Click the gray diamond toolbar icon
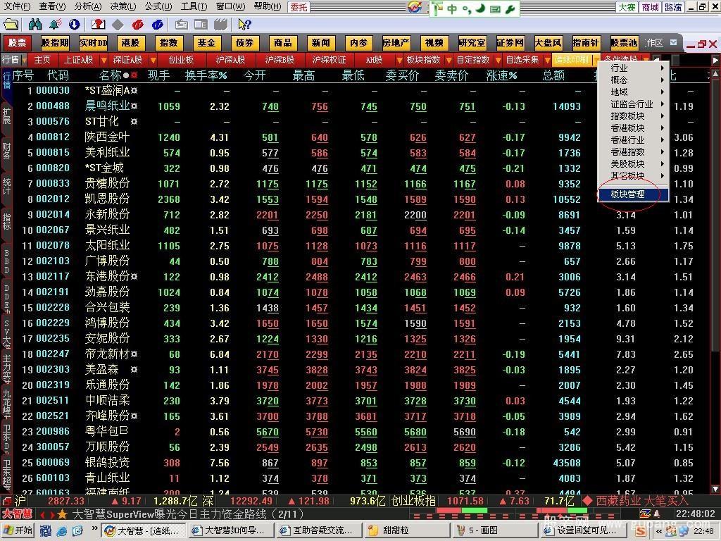Viewport: 721px width, 541px height. [118, 25]
